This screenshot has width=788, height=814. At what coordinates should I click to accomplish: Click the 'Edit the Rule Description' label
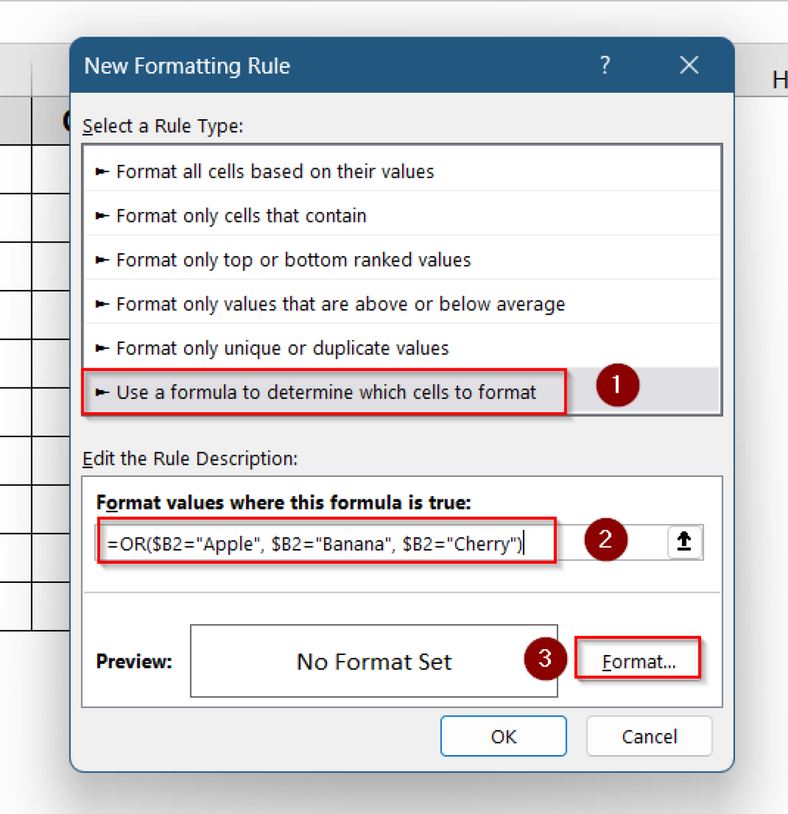[190, 458]
